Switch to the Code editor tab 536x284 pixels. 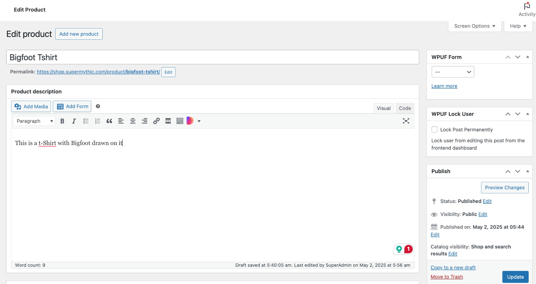[404, 108]
